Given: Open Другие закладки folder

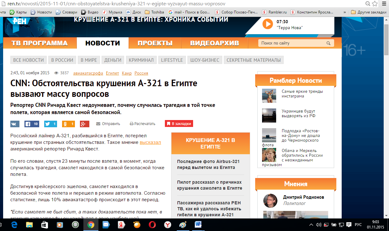Looking at the screenshot, I should (369, 12).
